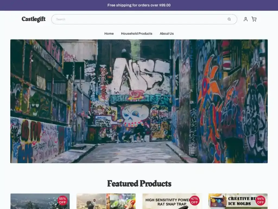
Task: Click the skull graffiti in hero image
Action: (135, 114)
